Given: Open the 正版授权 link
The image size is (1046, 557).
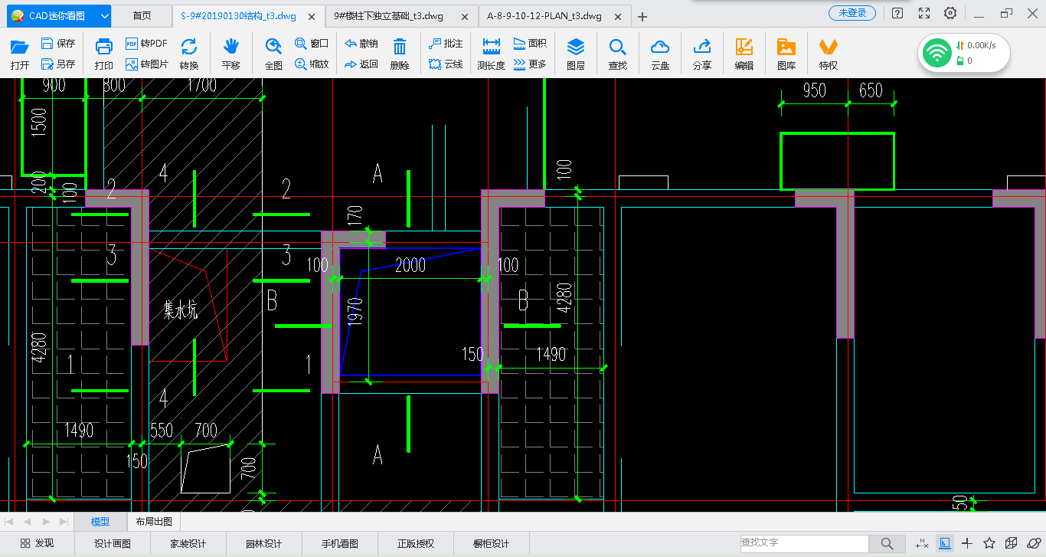Looking at the screenshot, I should pos(416,543).
